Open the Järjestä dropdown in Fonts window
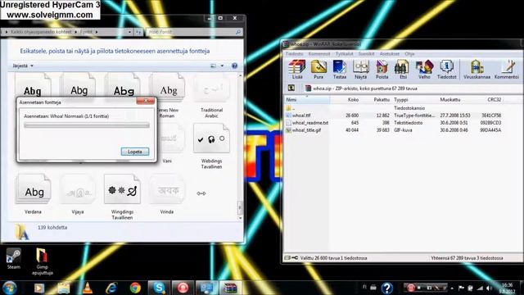 coord(23,66)
